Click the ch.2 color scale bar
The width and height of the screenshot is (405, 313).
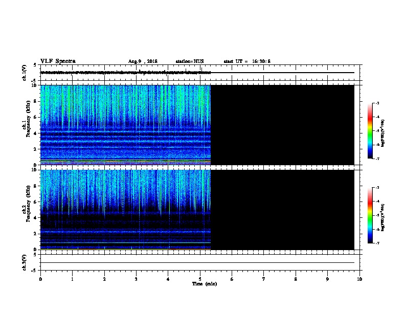tap(370, 215)
